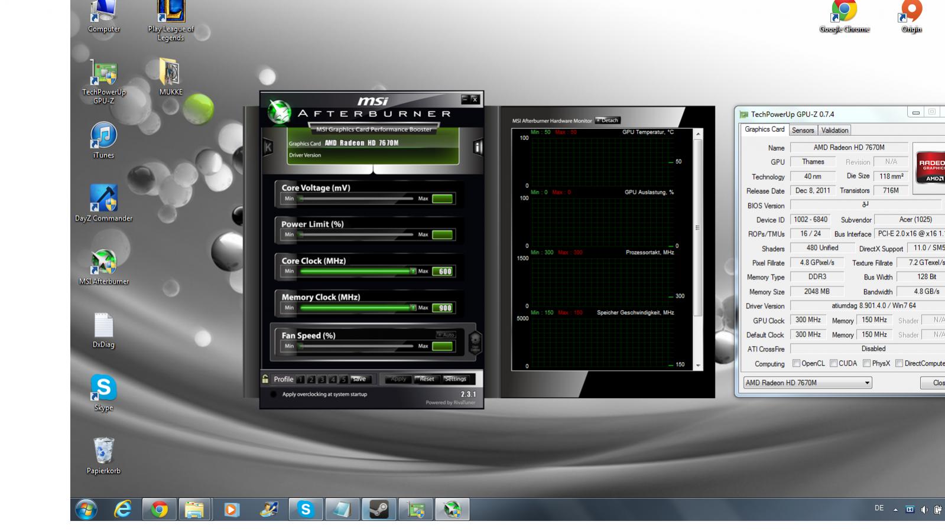Click the hardware monitor scroll up arrow

(698, 134)
